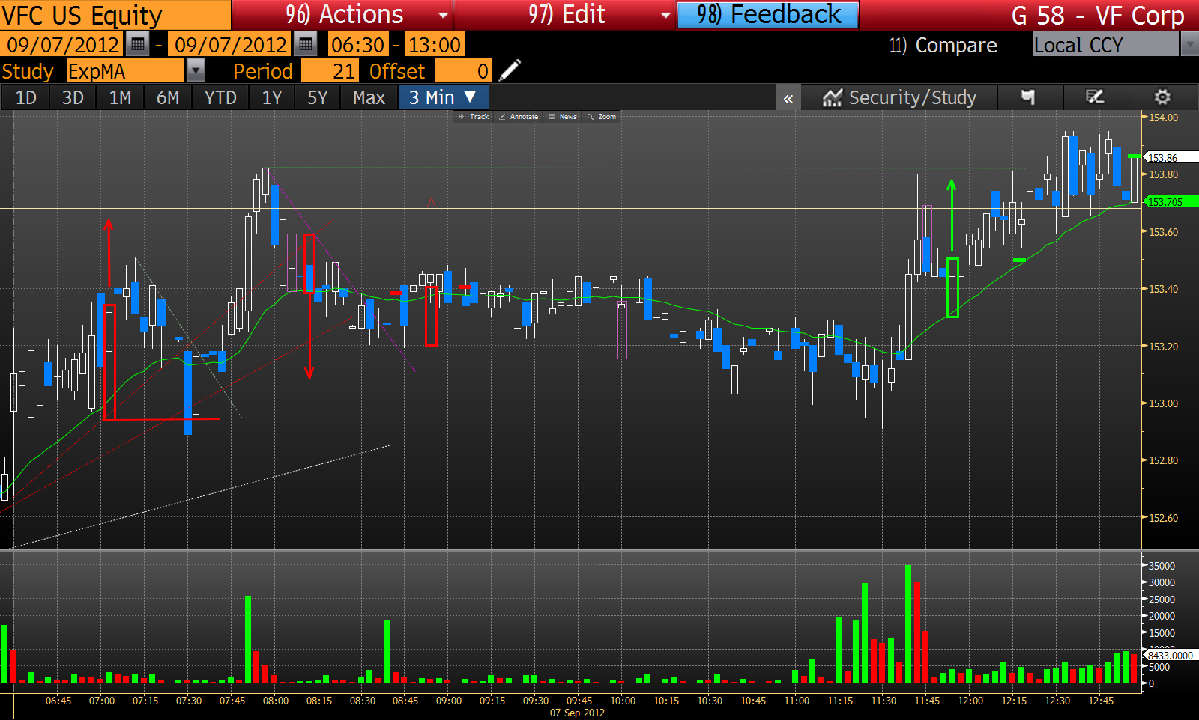1199x720 pixels.
Task: Click the 11) Compare button
Action: point(943,46)
